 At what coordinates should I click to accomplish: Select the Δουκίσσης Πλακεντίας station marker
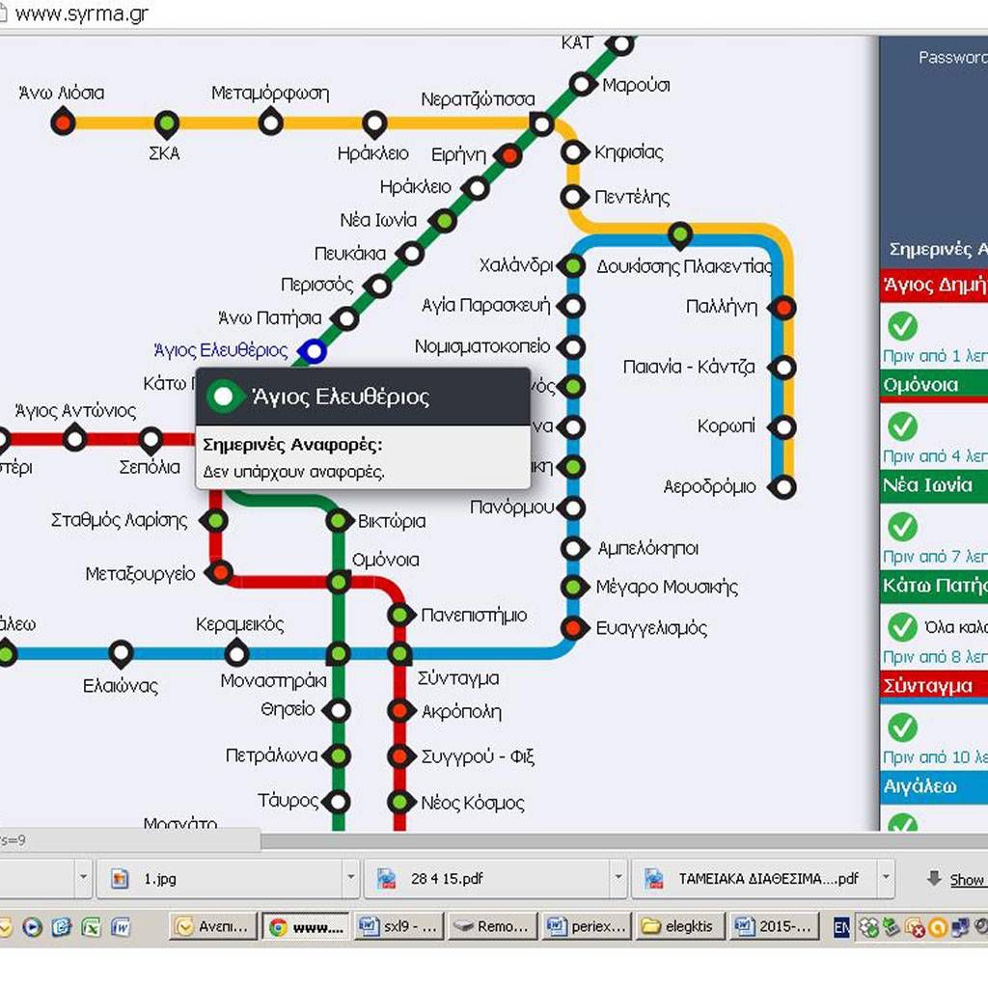(681, 233)
